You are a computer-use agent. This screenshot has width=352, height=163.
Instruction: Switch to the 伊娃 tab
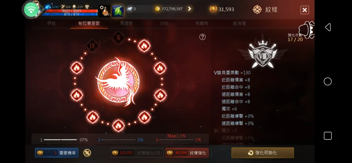(51, 24)
